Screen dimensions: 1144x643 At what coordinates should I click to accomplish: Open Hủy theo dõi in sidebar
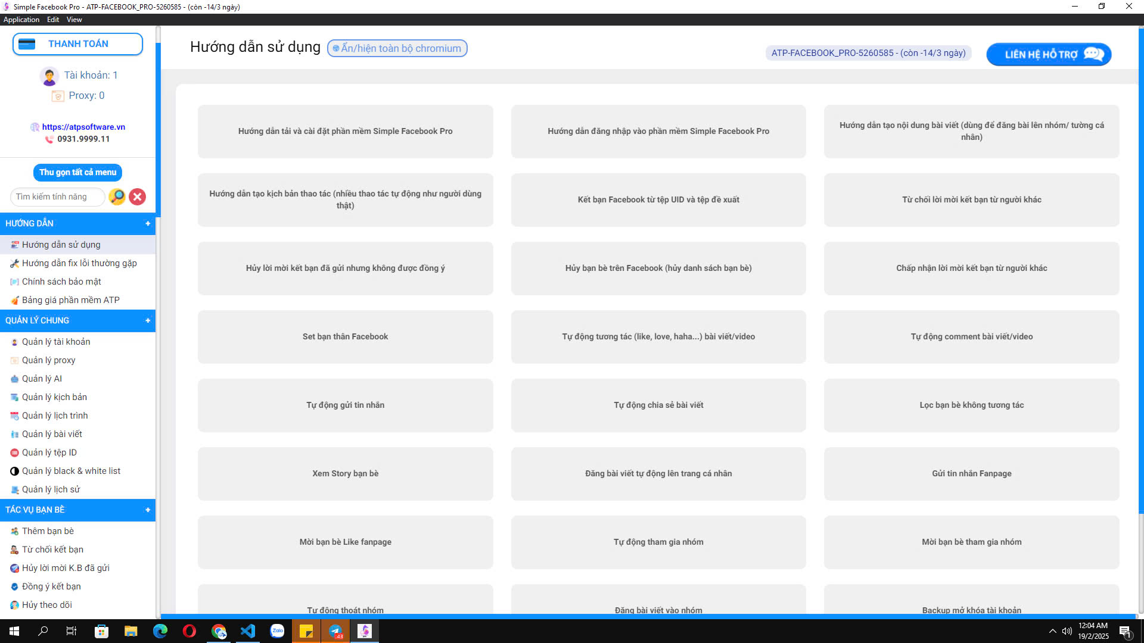[x=46, y=605]
